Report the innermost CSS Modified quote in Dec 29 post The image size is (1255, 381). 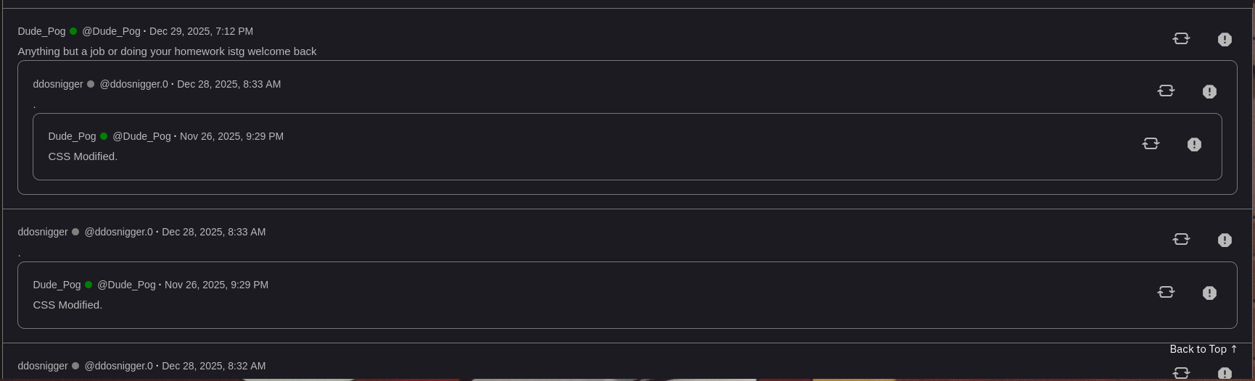pos(1194,145)
